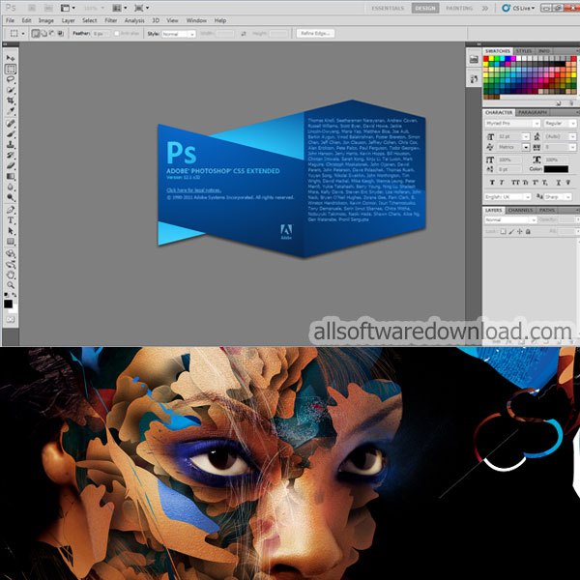
Task: Toggle Lock transparent pixels in Layers
Action: point(503,232)
